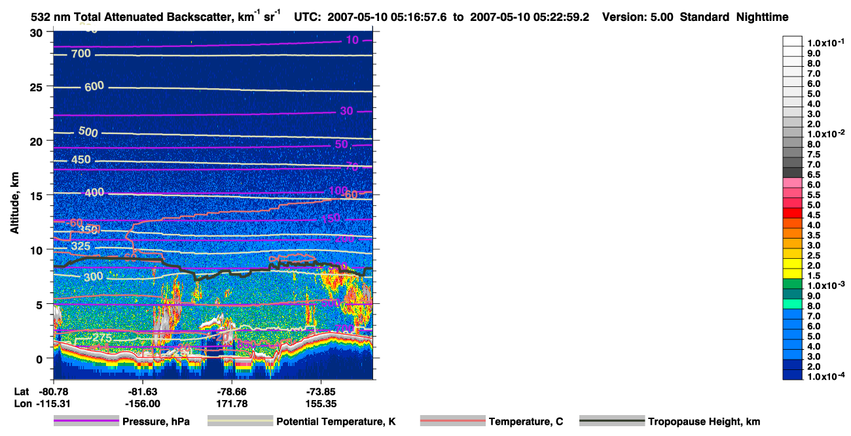851x436 pixels.
Task: Click the 400 potential temperature contour label
Action: pos(94,192)
